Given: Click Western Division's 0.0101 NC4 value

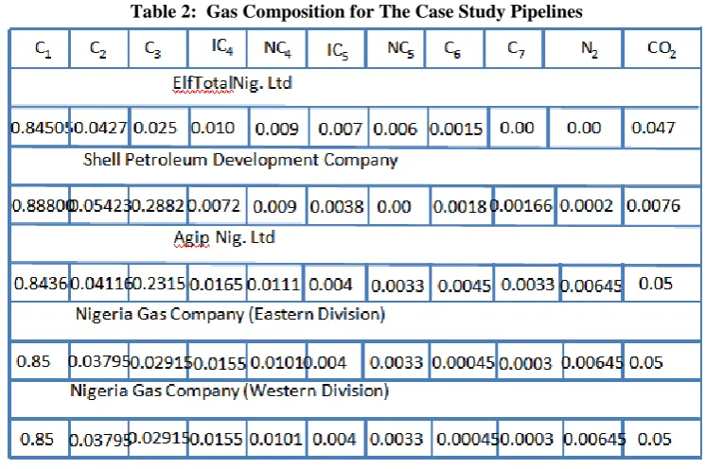Looking at the screenshot, I should pyautogui.click(x=275, y=439).
